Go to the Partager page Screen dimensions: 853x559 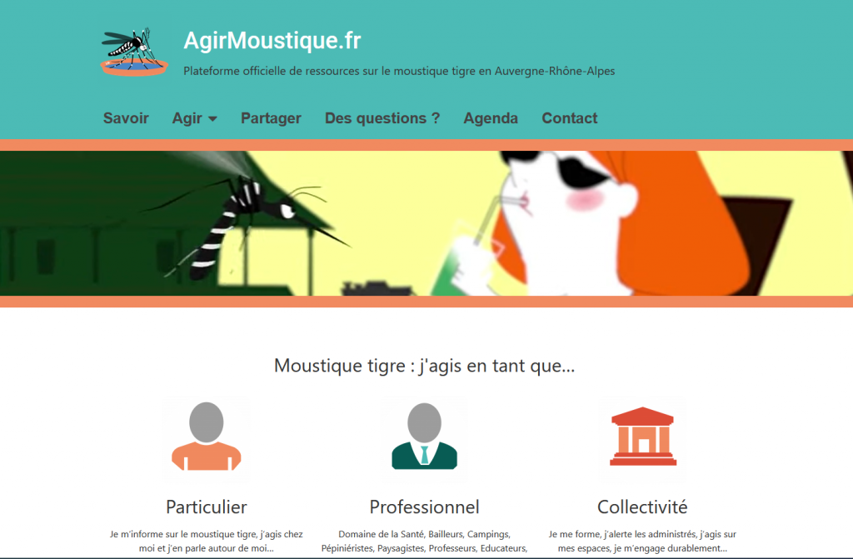click(271, 118)
